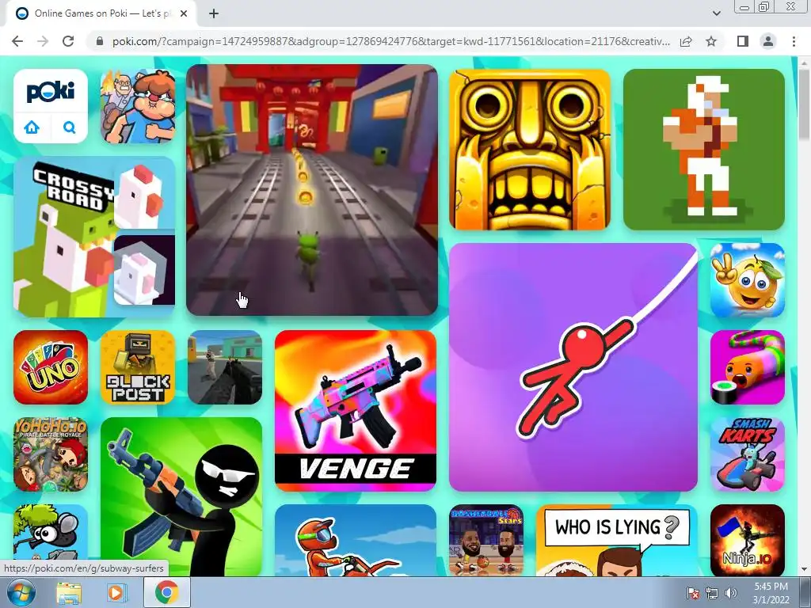Open the Action Center flag icon
Image resolution: width=811 pixels, height=608 pixels.
pyautogui.click(x=692, y=593)
